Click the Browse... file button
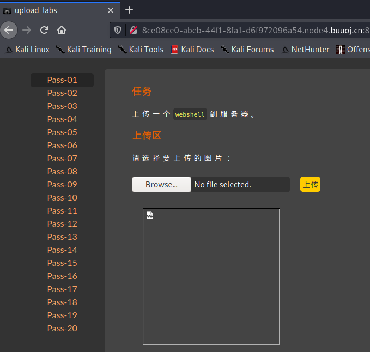The width and height of the screenshot is (370, 352). click(161, 185)
